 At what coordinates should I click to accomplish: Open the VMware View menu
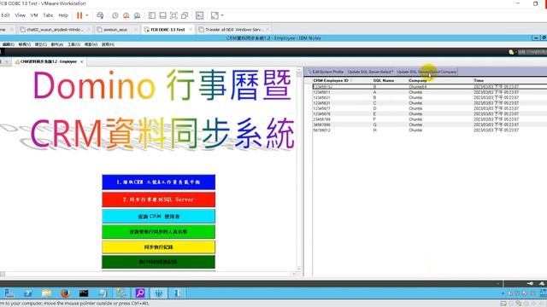click(20, 15)
